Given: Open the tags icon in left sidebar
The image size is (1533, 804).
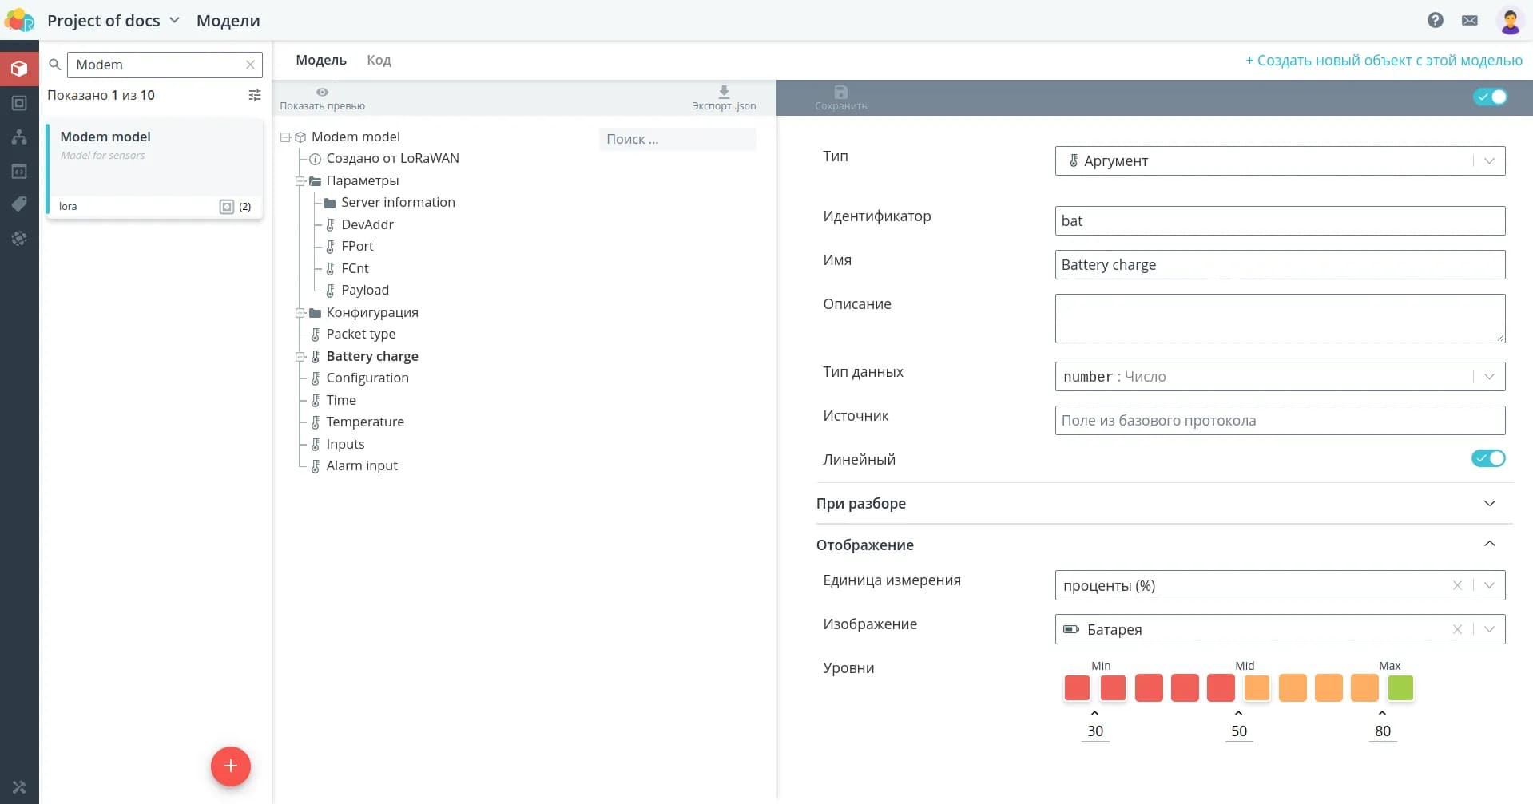Looking at the screenshot, I should 19,204.
